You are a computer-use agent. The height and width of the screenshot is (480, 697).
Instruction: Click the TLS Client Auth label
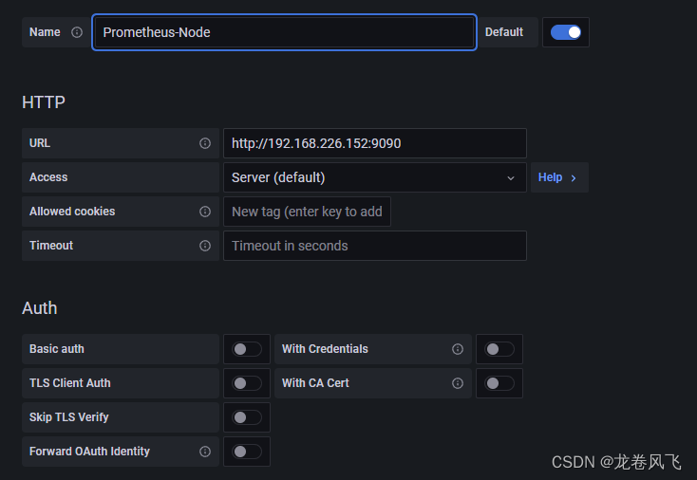pos(69,383)
